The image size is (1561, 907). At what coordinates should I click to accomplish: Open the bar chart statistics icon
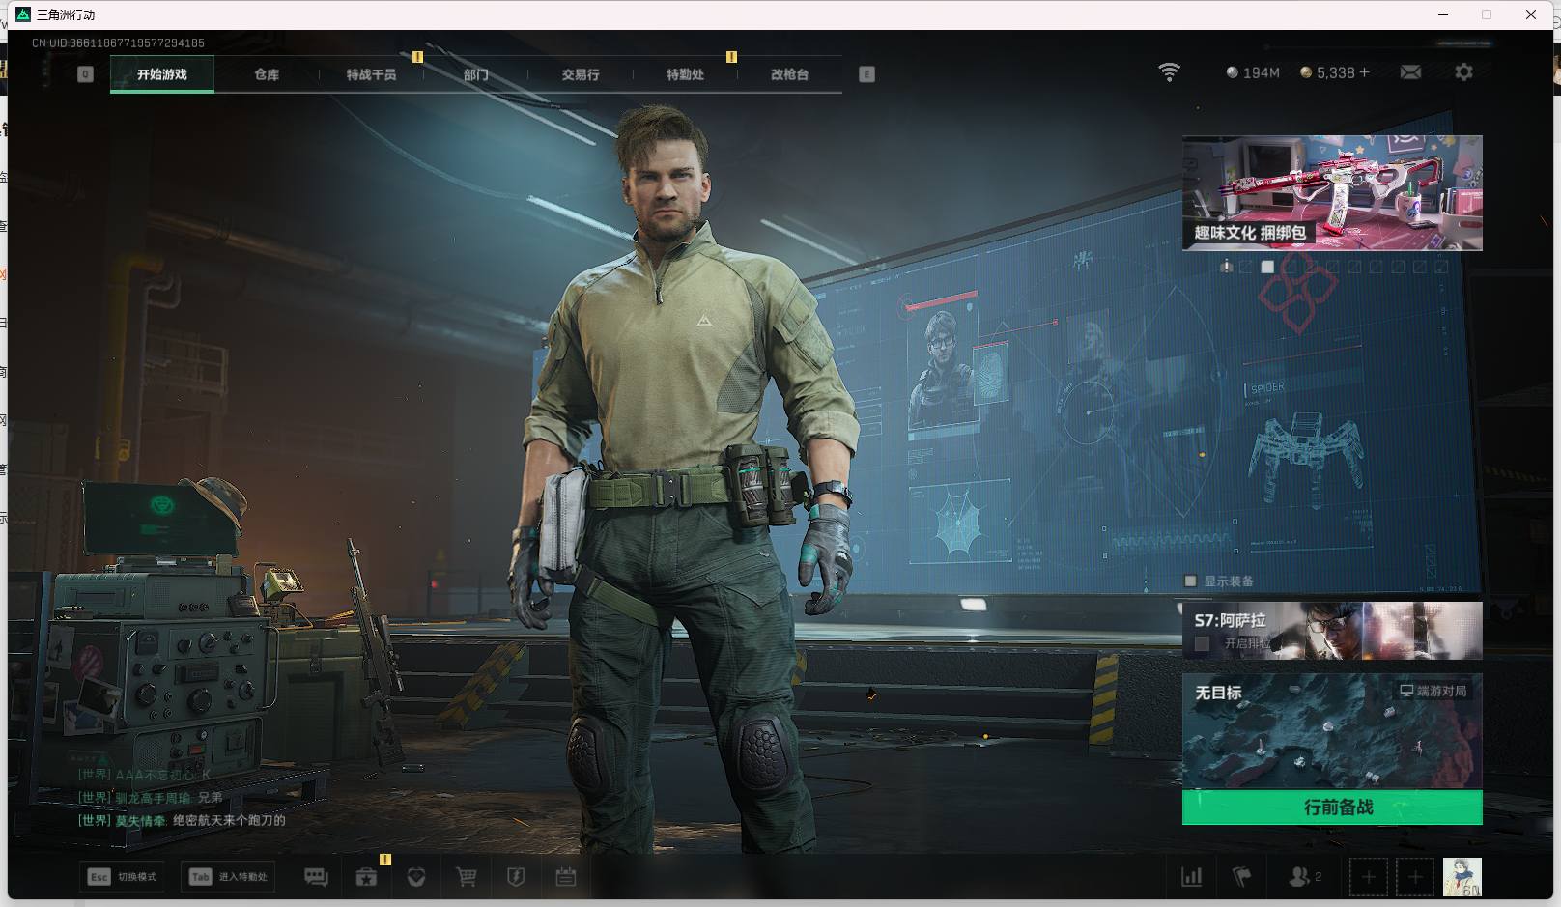pyautogui.click(x=1192, y=877)
